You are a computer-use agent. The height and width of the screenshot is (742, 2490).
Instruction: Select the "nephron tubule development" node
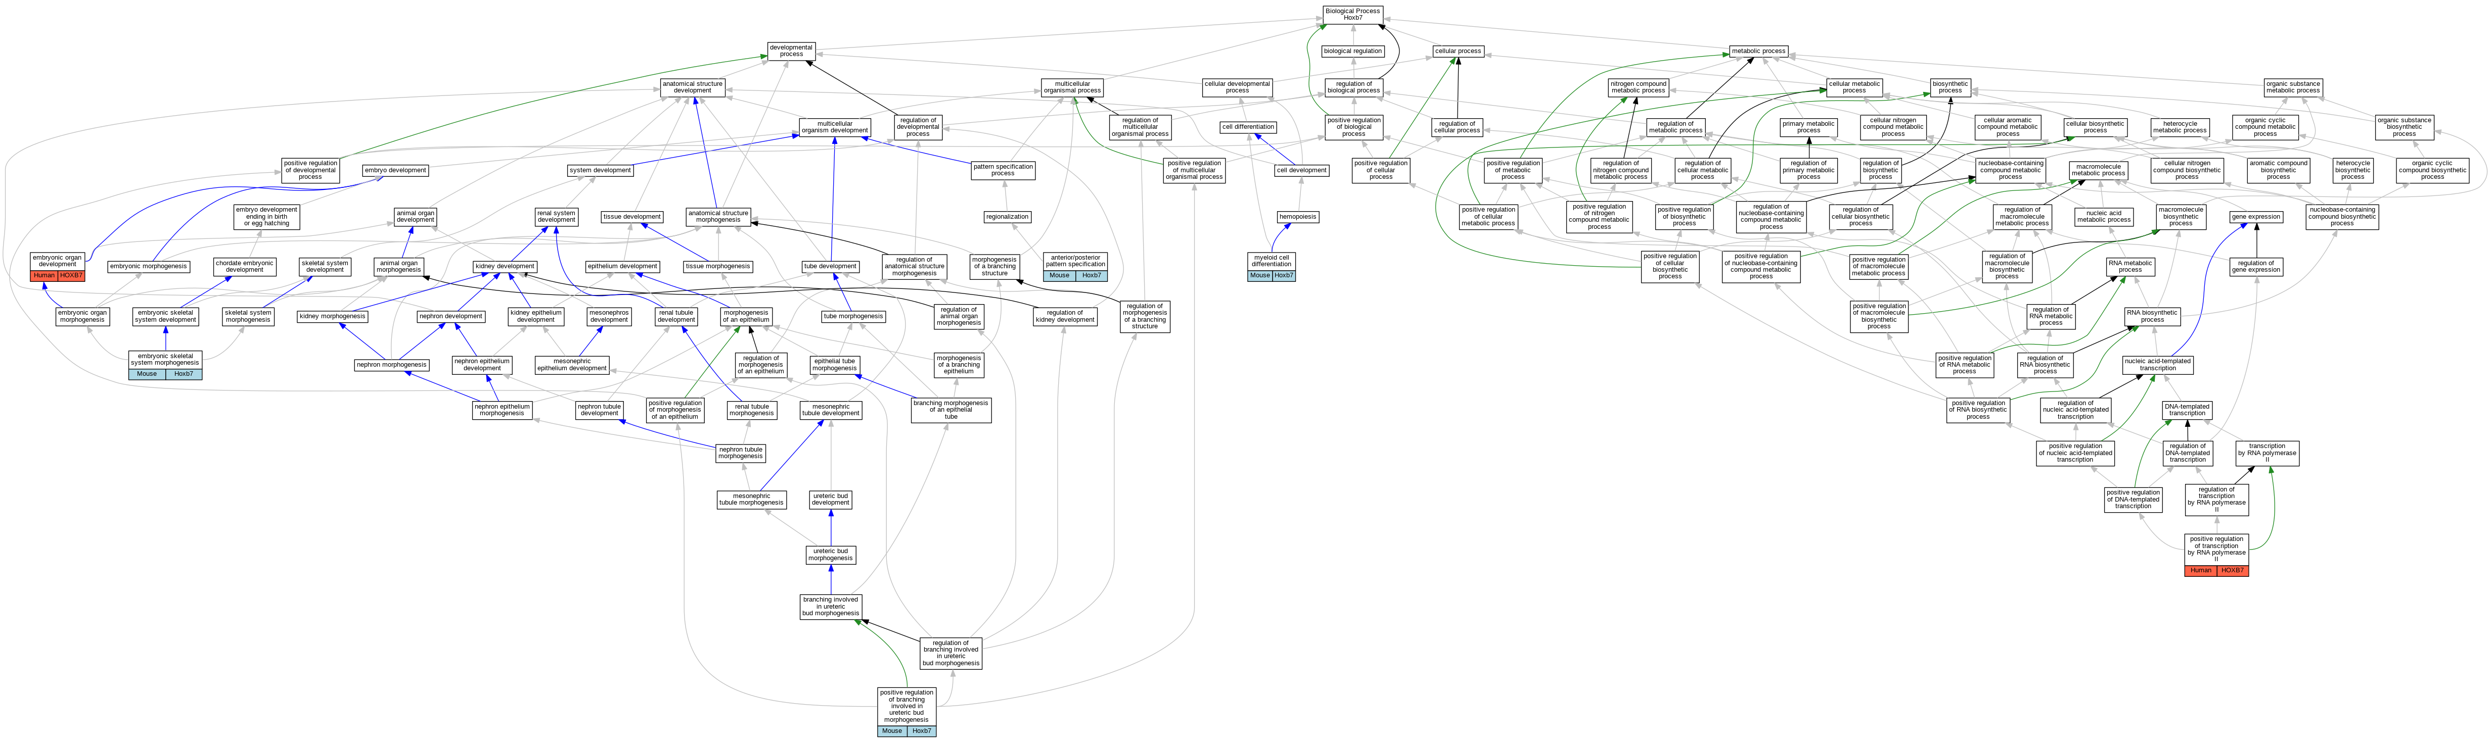pos(599,410)
